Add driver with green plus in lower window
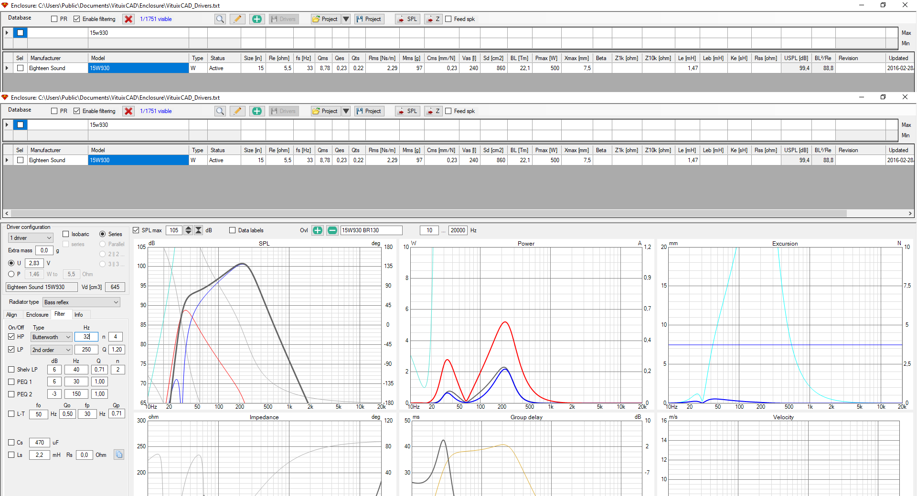 (x=257, y=111)
